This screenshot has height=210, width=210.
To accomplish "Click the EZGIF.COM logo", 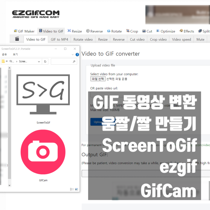I will (x=36, y=14).
